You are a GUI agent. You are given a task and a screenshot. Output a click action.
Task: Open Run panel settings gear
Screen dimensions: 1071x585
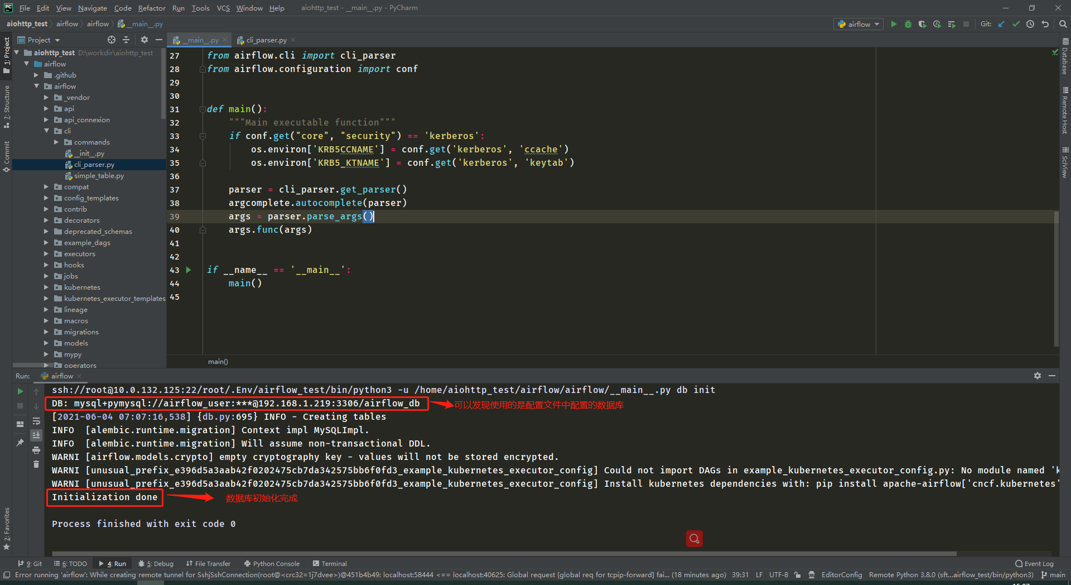pyautogui.click(x=1038, y=376)
